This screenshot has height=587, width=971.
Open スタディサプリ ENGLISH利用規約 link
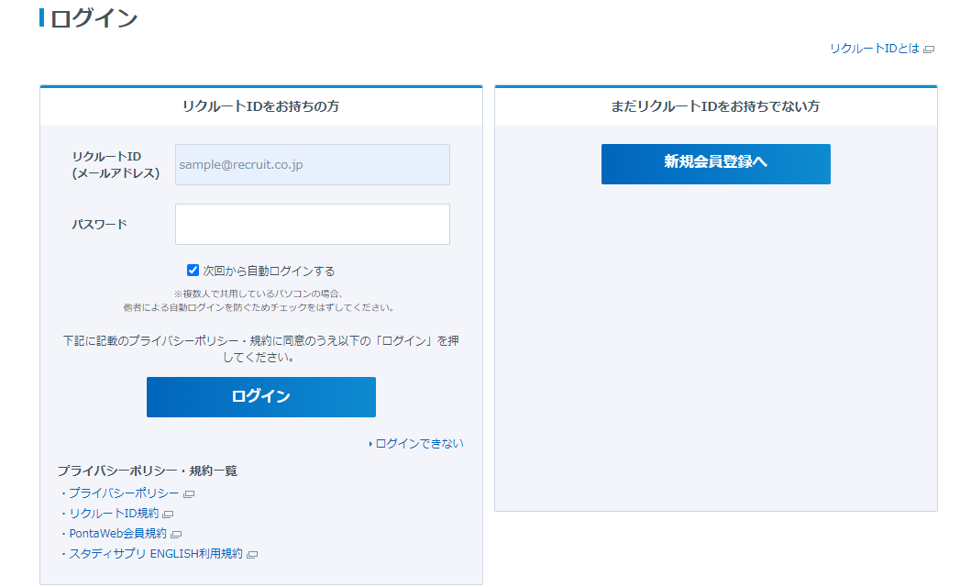(x=156, y=554)
